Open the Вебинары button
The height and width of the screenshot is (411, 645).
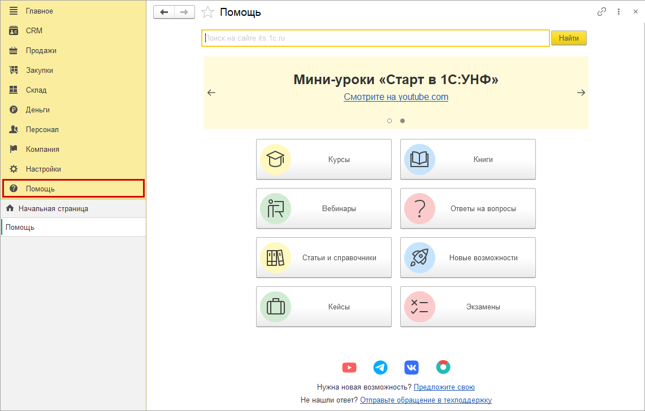click(324, 208)
